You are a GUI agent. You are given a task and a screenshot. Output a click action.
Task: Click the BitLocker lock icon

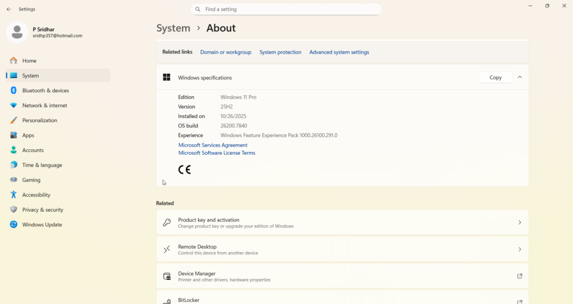167,301
